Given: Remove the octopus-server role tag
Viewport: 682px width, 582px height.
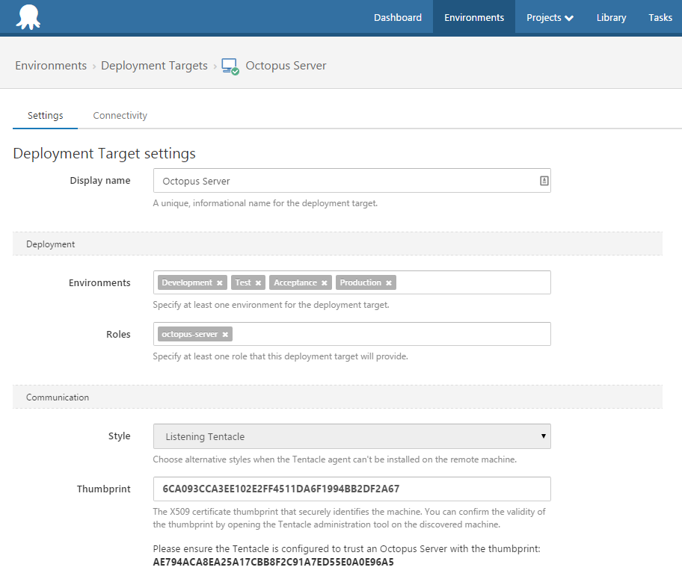Looking at the screenshot, I should click(x=225, y=334).
